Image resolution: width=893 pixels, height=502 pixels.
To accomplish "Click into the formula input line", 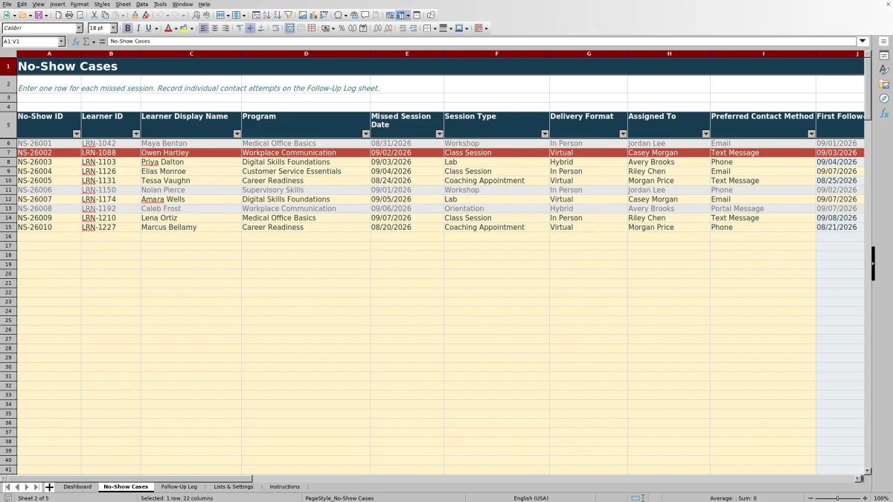I will [482, 42].
